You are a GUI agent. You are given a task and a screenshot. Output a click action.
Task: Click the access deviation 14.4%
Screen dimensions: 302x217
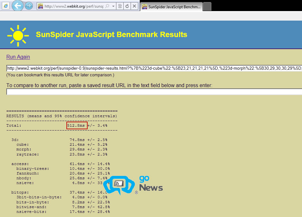click(x=104, y=164)
